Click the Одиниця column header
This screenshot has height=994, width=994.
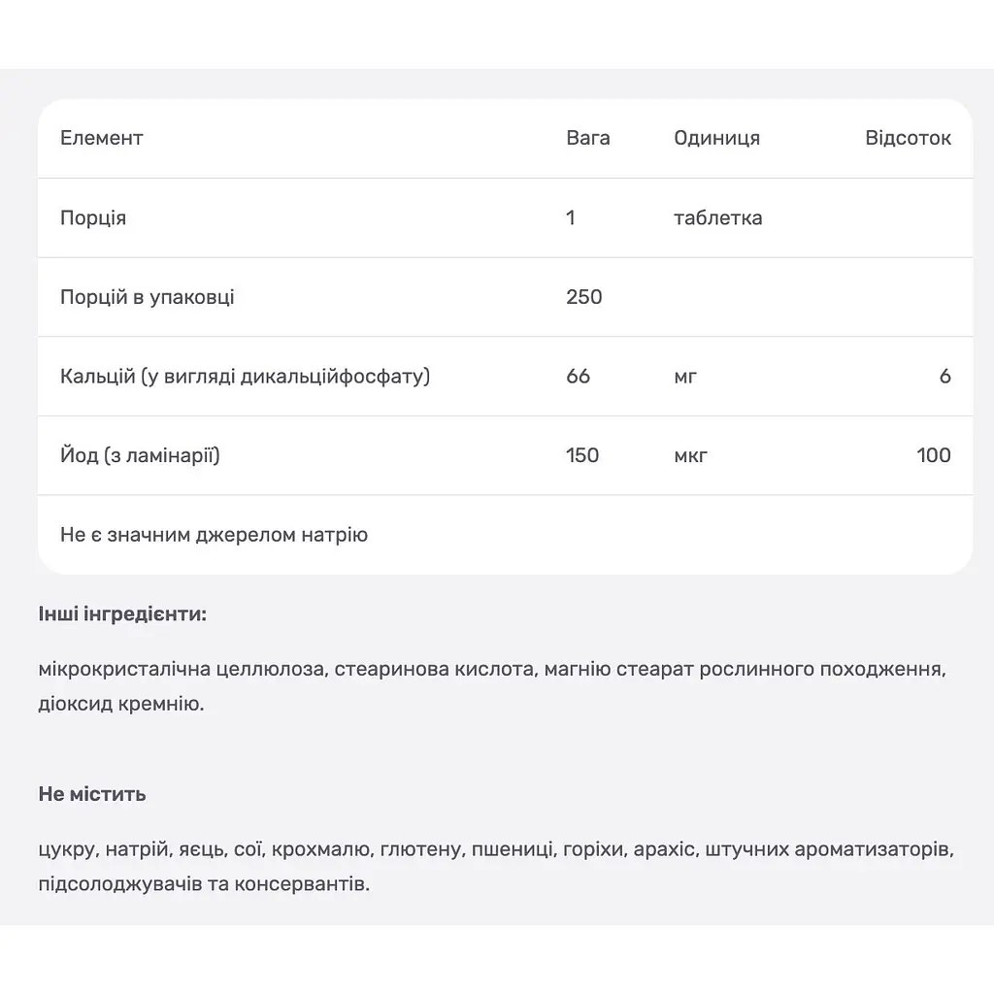pos(716,138)
